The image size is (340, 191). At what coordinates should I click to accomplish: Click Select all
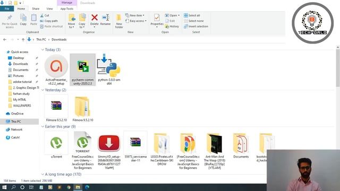(x=192, y=15)
